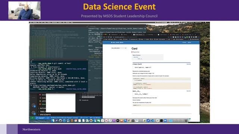Click the browser back button
This screenshot has height=134, width=239.
tap(104, 37)
